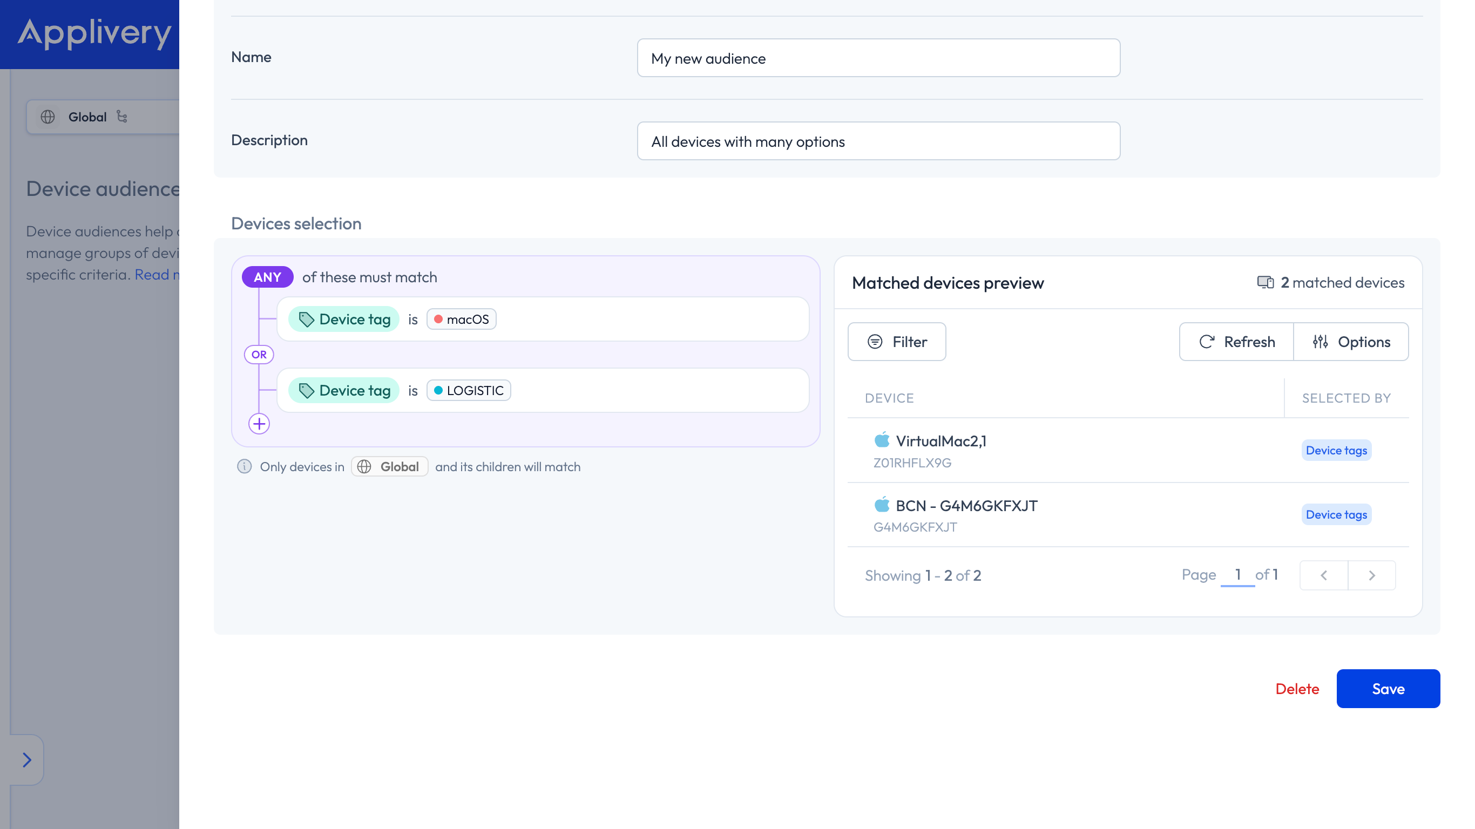This screenshot has height=829, width=1475.
Task: Click the DEVICE column header
Action: coord(889,398)
